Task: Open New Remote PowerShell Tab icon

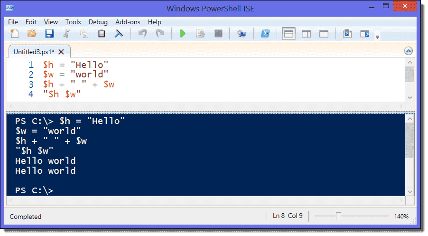Action: (242, 34)
